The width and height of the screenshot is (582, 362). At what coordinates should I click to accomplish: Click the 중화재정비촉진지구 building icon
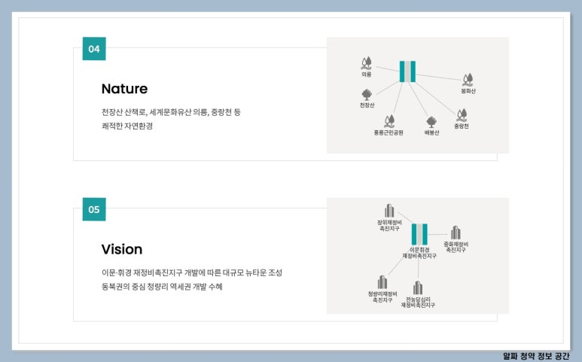pos(456,233)
